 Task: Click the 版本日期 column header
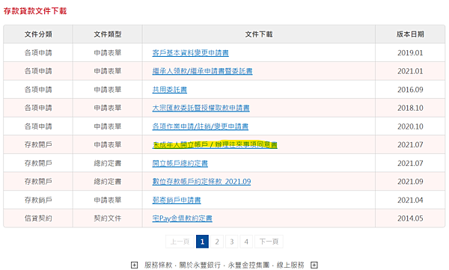tap(410, 34)
